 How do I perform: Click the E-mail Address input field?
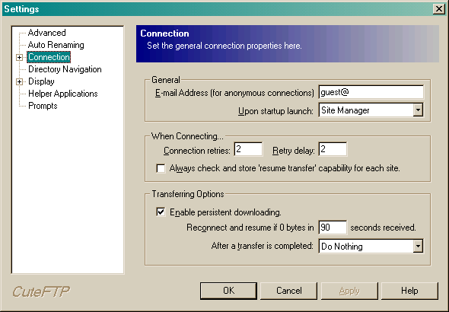(371, 92)
